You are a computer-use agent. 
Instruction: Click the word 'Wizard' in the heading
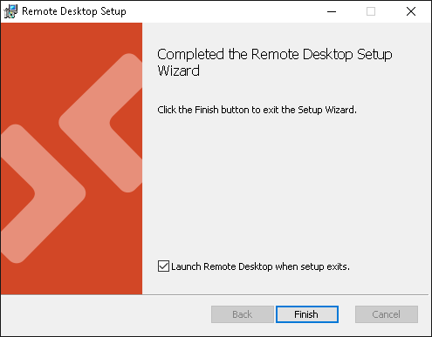pos(179,71)
